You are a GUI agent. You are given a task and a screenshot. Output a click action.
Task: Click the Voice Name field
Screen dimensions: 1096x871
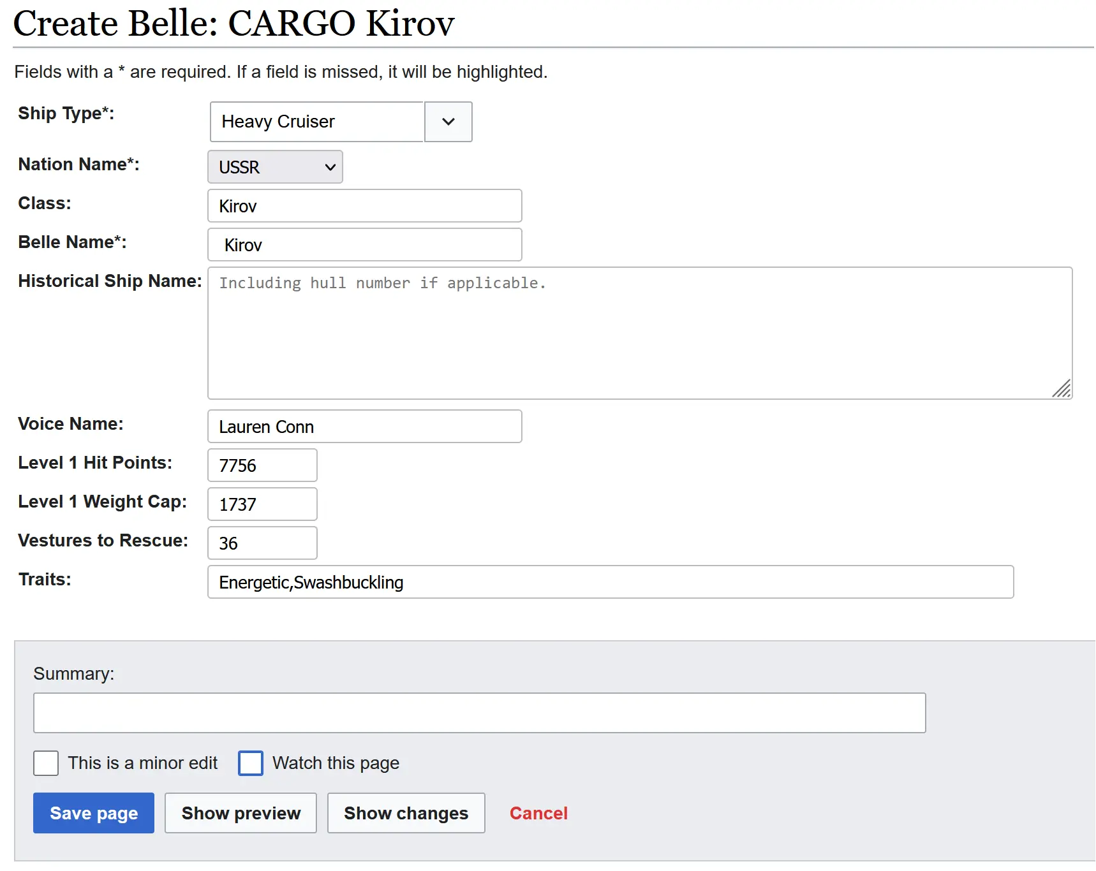[364, 427]
